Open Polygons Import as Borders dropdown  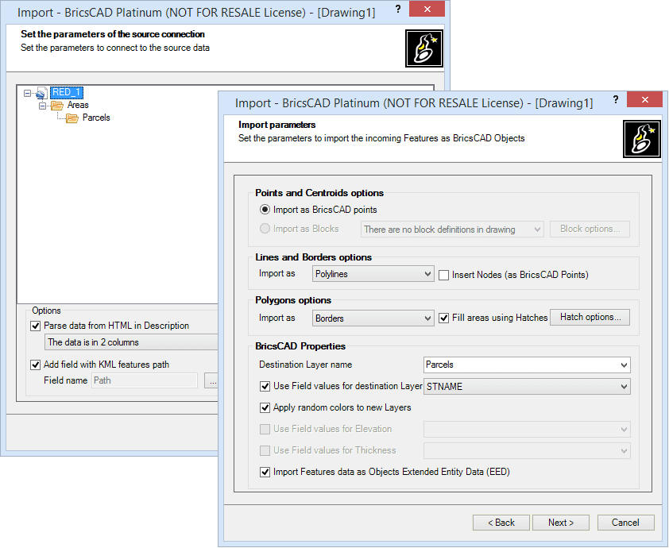click(373, 318)
